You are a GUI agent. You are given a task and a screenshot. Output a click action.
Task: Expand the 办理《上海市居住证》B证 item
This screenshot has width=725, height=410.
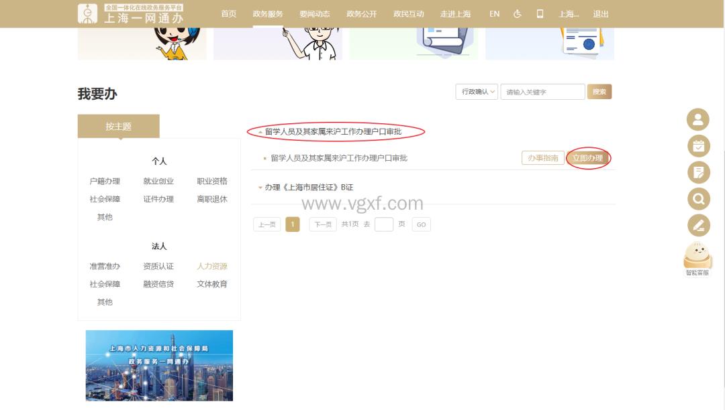coord(308,188)
